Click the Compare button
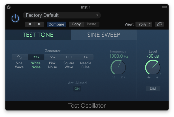 56,24
